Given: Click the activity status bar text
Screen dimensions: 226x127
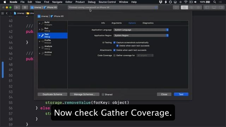Looking at the screenshot, I should tap(89, 7).
